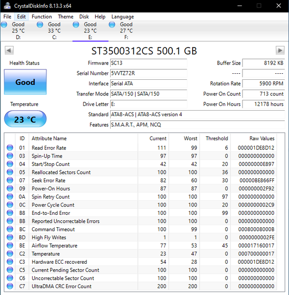The image size is (289, 295).
Task: Click the Good health status button
Action: (x=25, y=82)
